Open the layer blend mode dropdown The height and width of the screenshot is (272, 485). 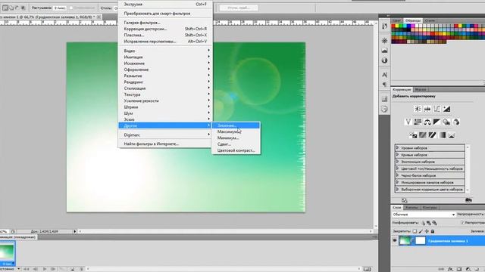(x=424, y=215)
